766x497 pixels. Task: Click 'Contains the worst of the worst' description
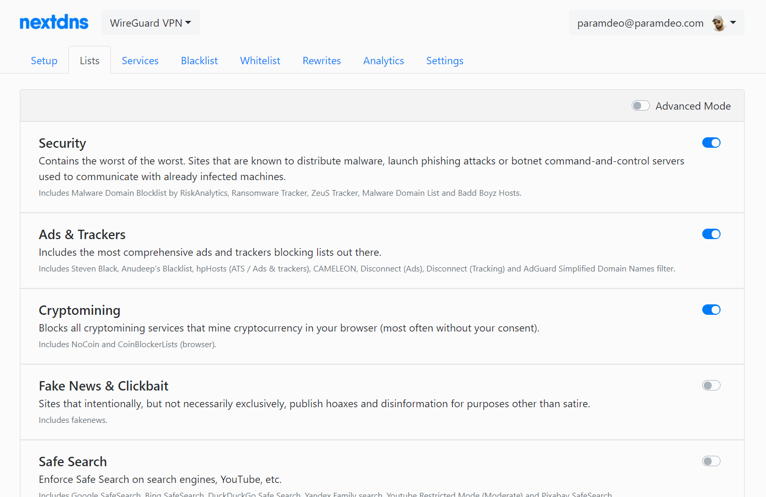pos(362,169)
